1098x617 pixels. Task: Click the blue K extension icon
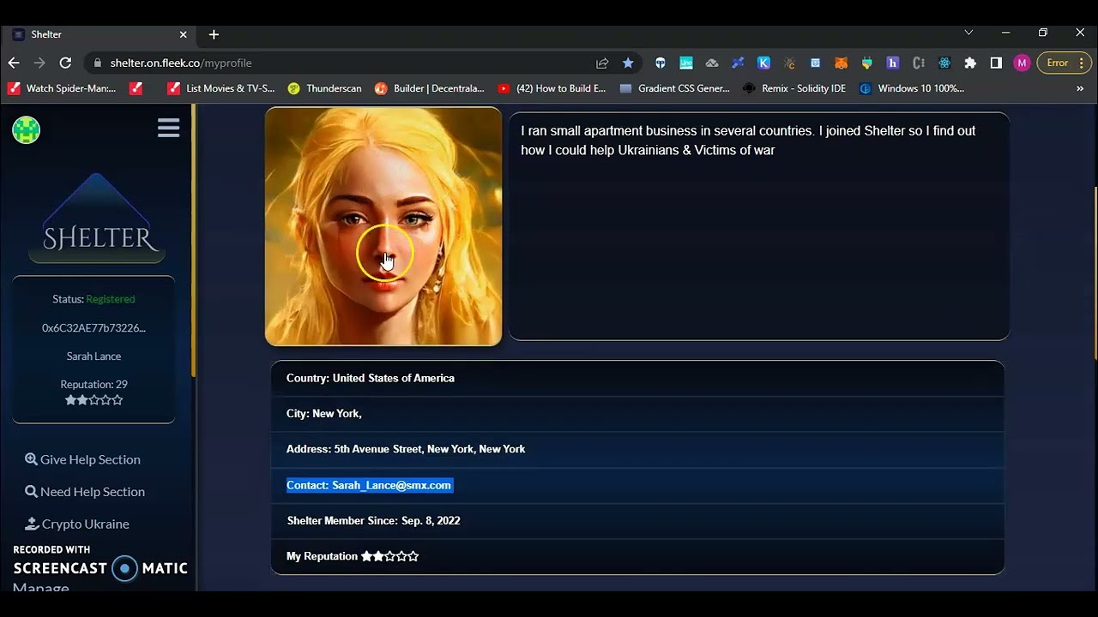(x=763, y=63)
